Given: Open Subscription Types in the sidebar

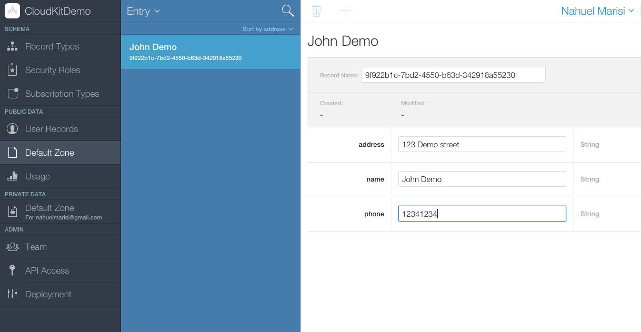Looking at the screenshot, I should [60, 94].
